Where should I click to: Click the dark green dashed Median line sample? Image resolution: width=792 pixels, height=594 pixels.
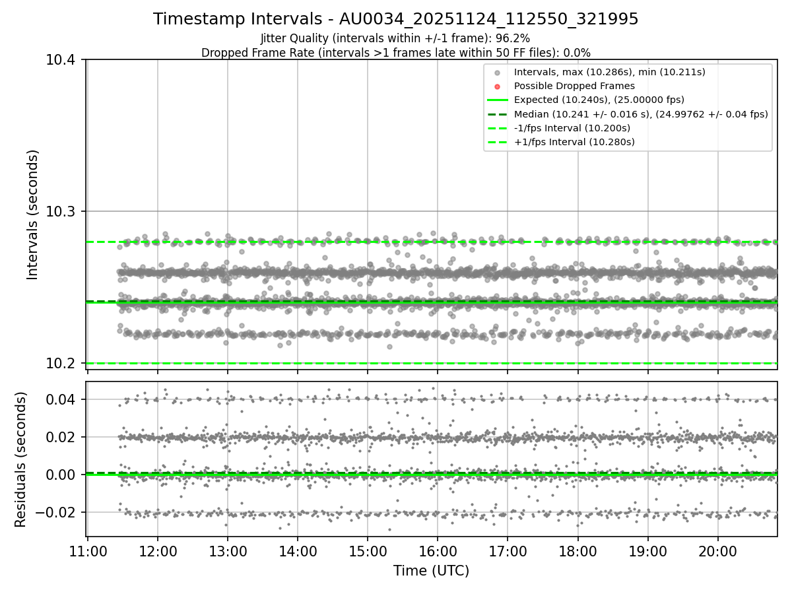[497, 114]
